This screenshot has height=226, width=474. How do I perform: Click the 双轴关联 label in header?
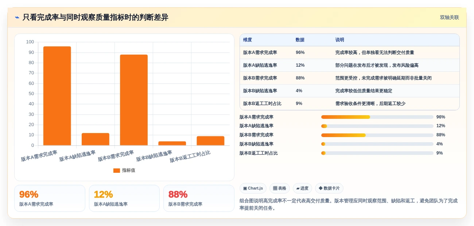449,17
